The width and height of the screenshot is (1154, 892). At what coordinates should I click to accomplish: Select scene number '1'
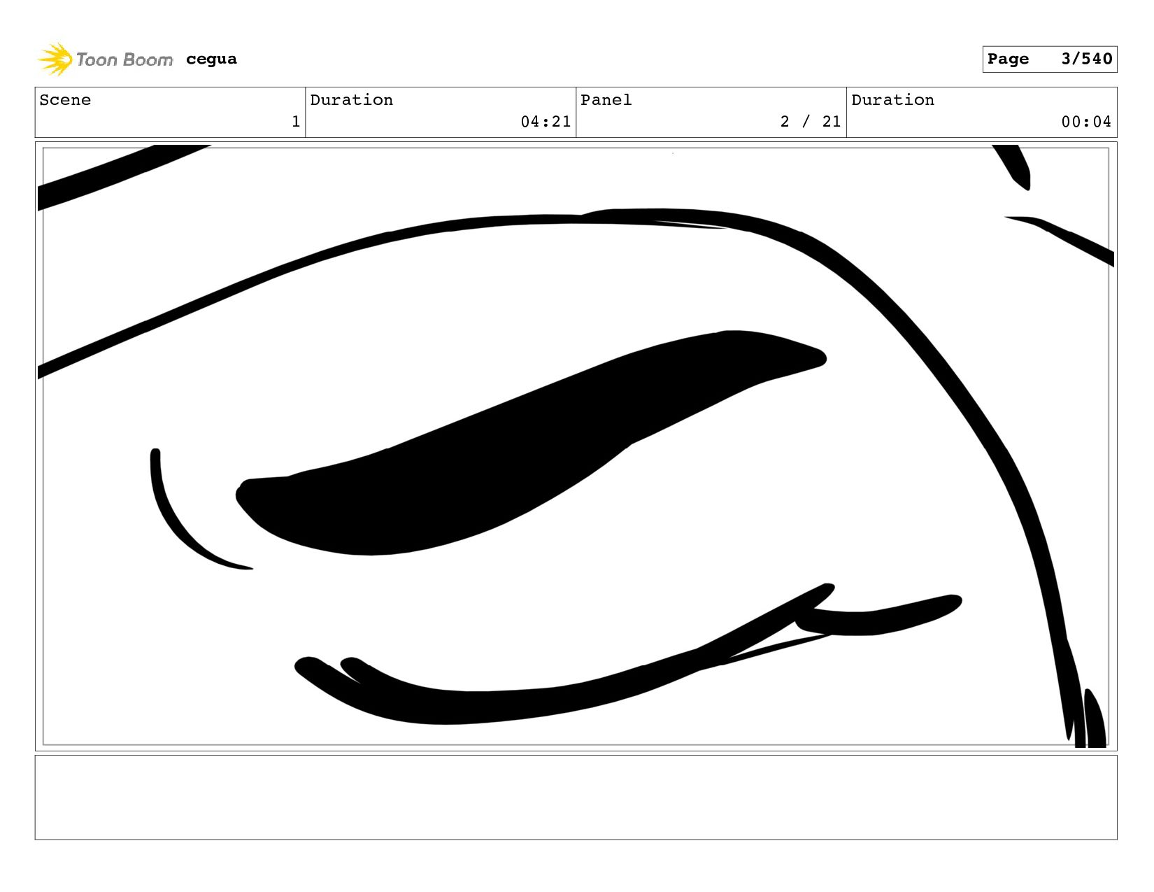296,122
